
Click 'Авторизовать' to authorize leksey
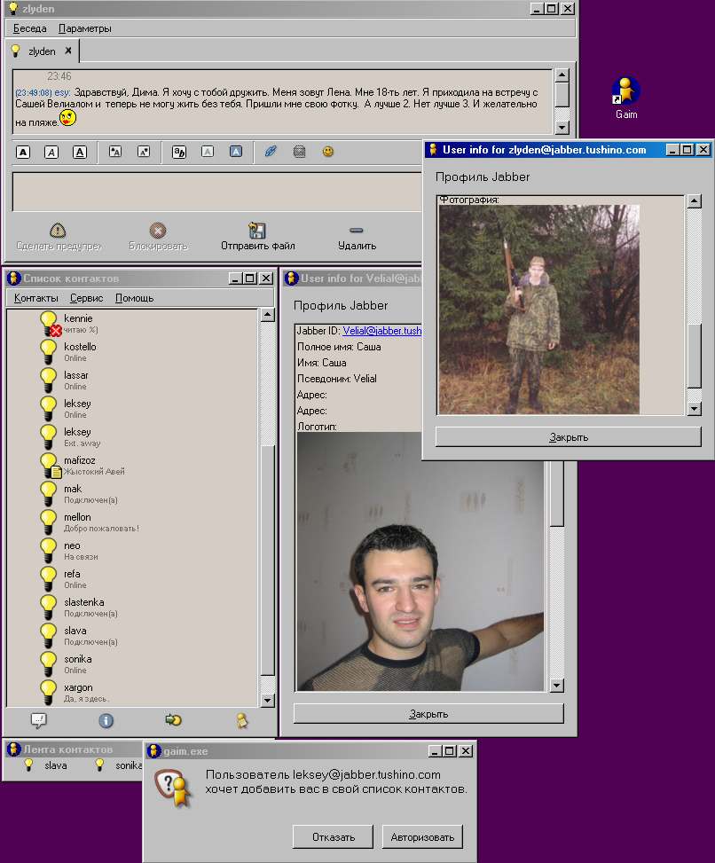pos(423,837)
